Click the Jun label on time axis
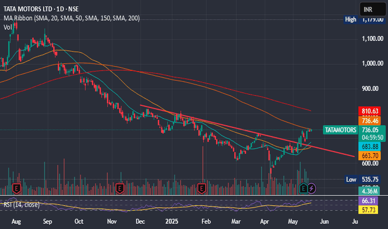Image resolution: width=388 pixels, height=229 pixels. coord(324,221)
